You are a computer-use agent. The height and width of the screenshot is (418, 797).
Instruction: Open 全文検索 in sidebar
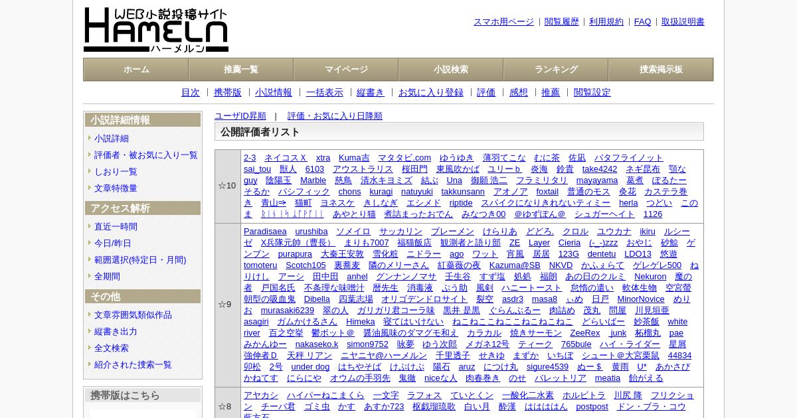click(x=112, y=348)
